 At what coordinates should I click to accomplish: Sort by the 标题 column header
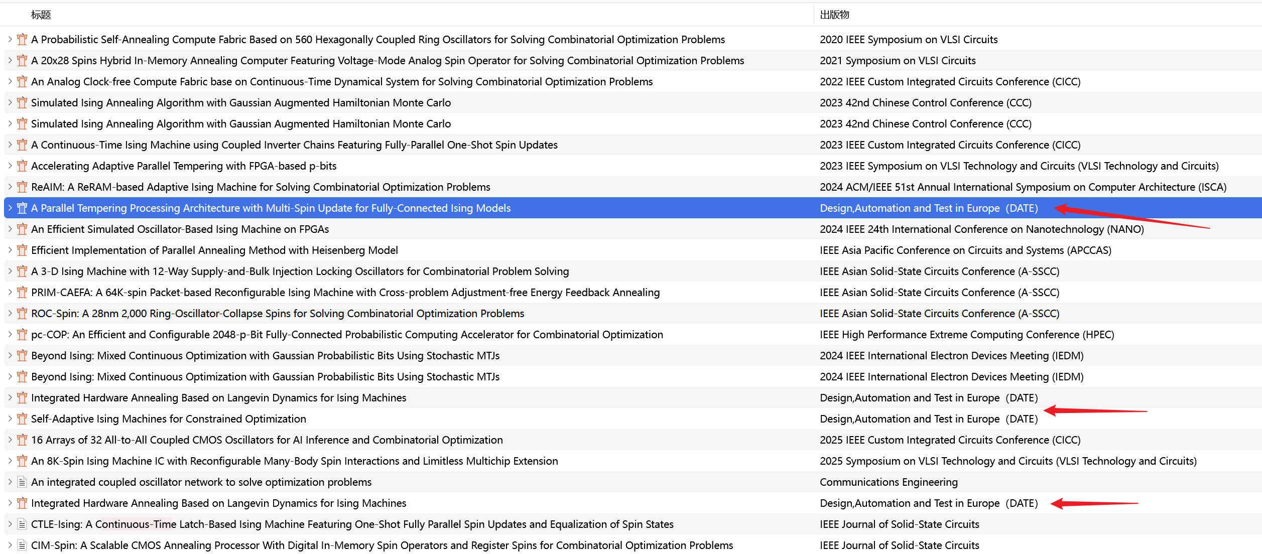(x=41, y=15)
